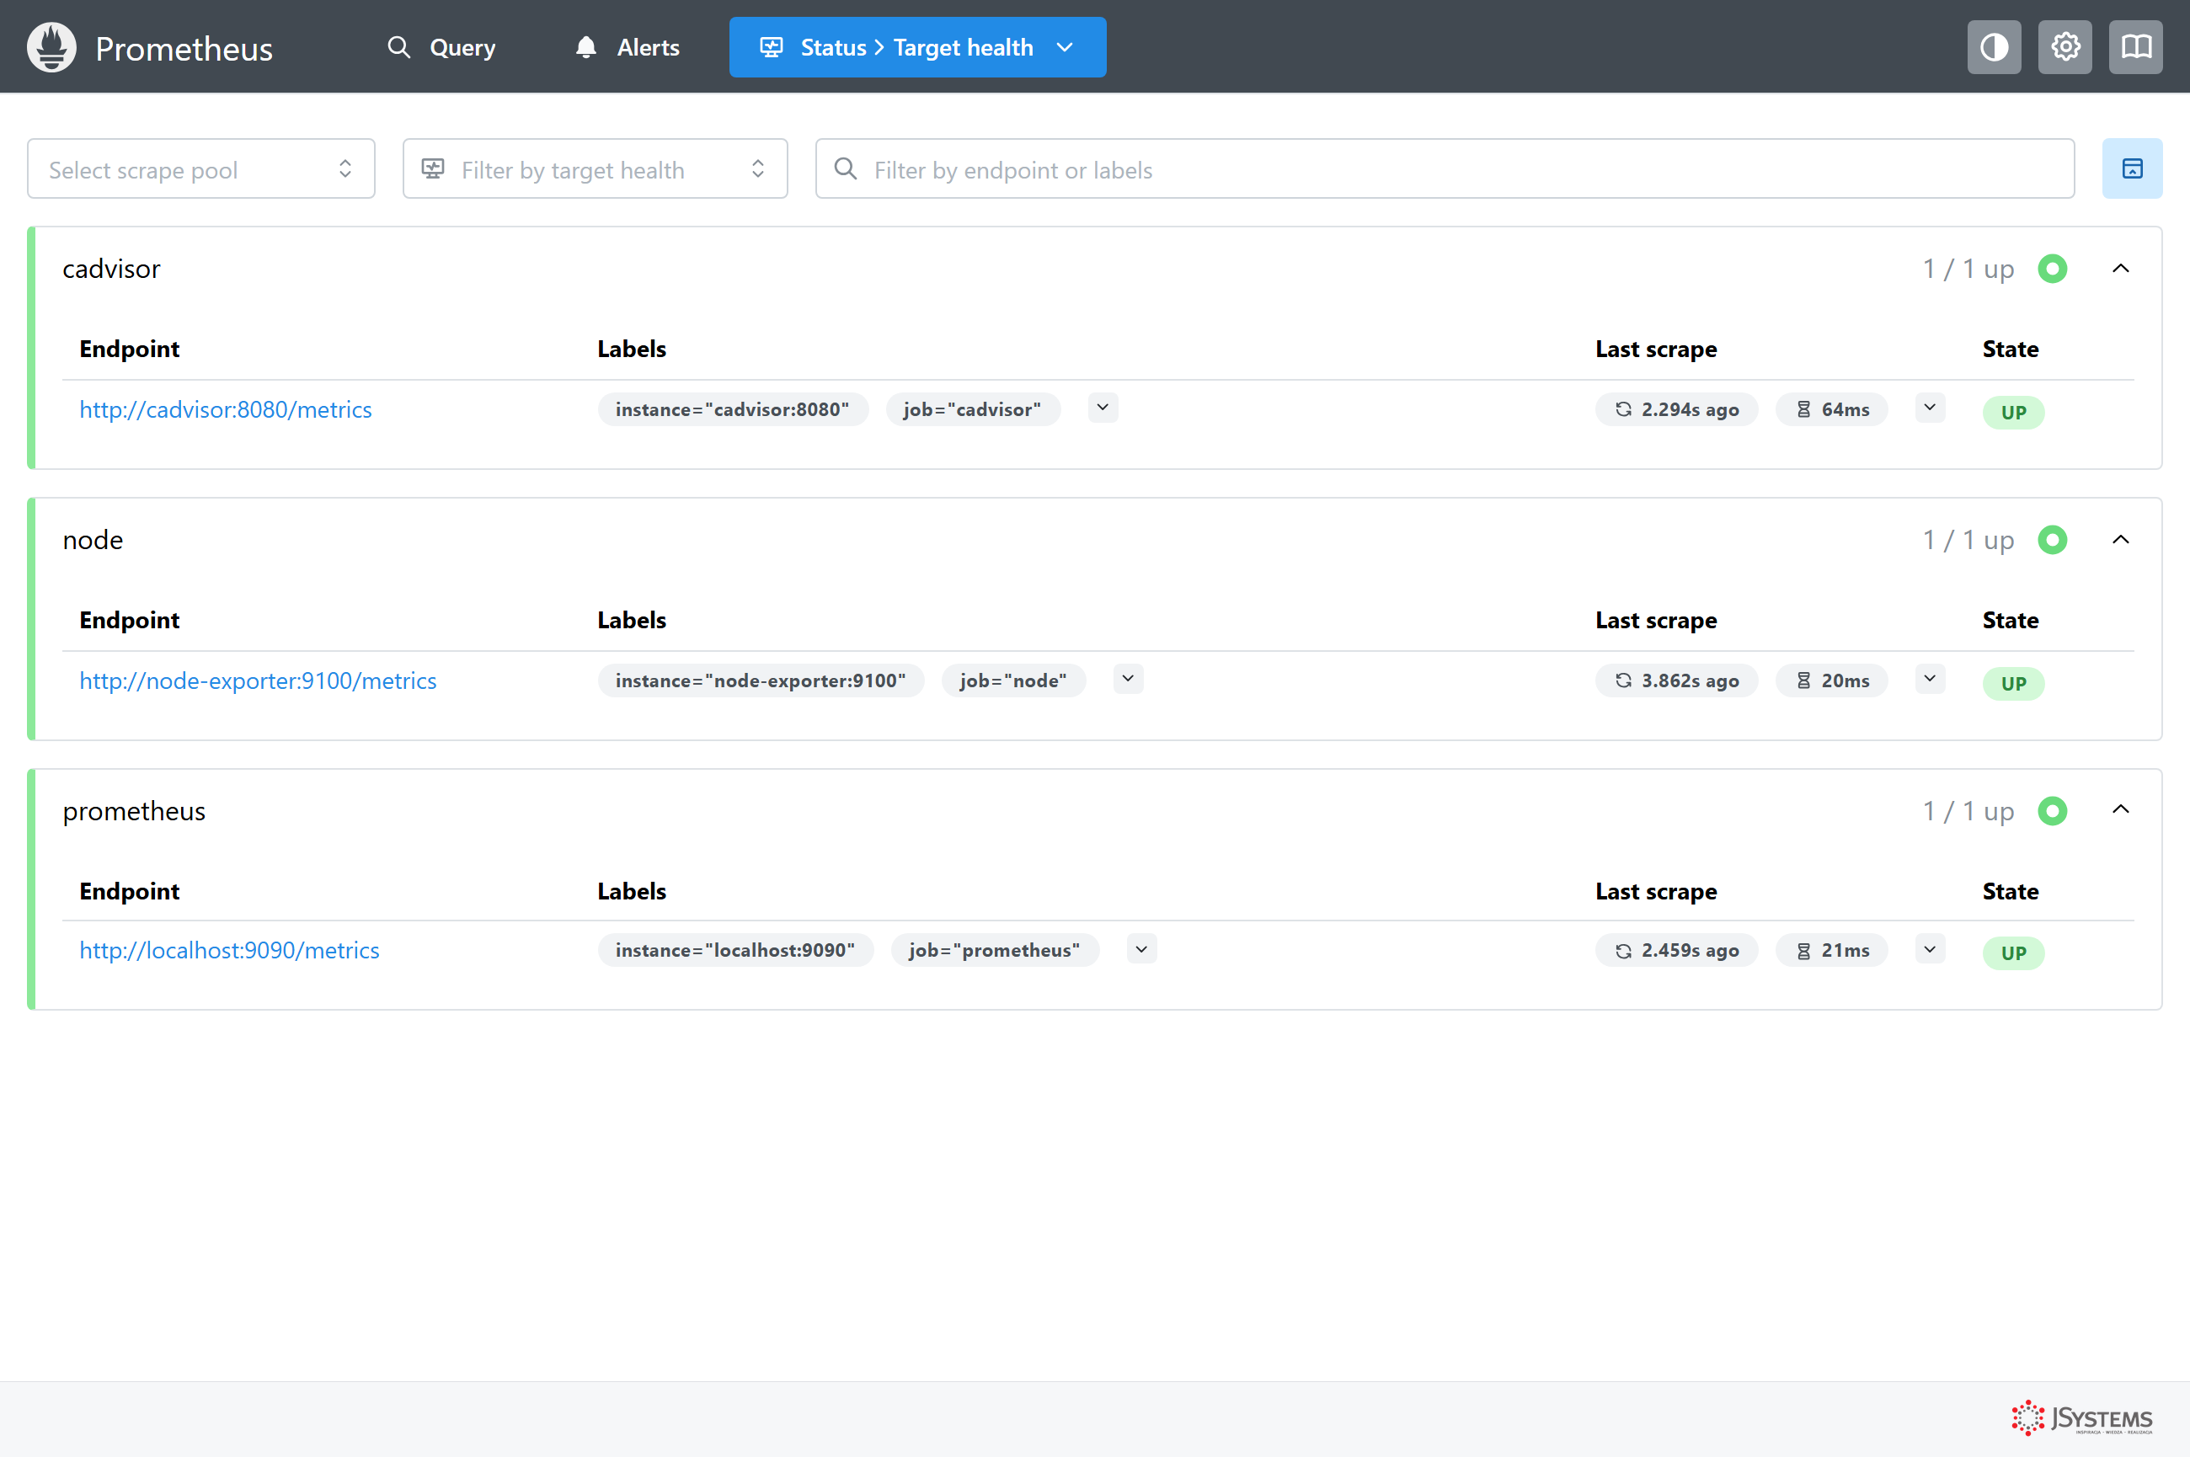The width and height of the screenshot is (2190, 1457).
Task: Click the UP state badge for node-exporter
Action: pos(2012,684)
